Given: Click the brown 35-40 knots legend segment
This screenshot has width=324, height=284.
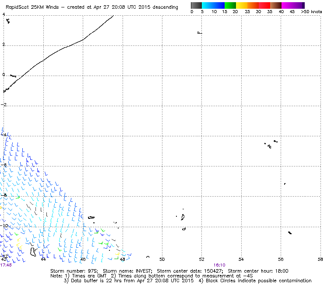Looking at the screenshot, I should 276,5.
